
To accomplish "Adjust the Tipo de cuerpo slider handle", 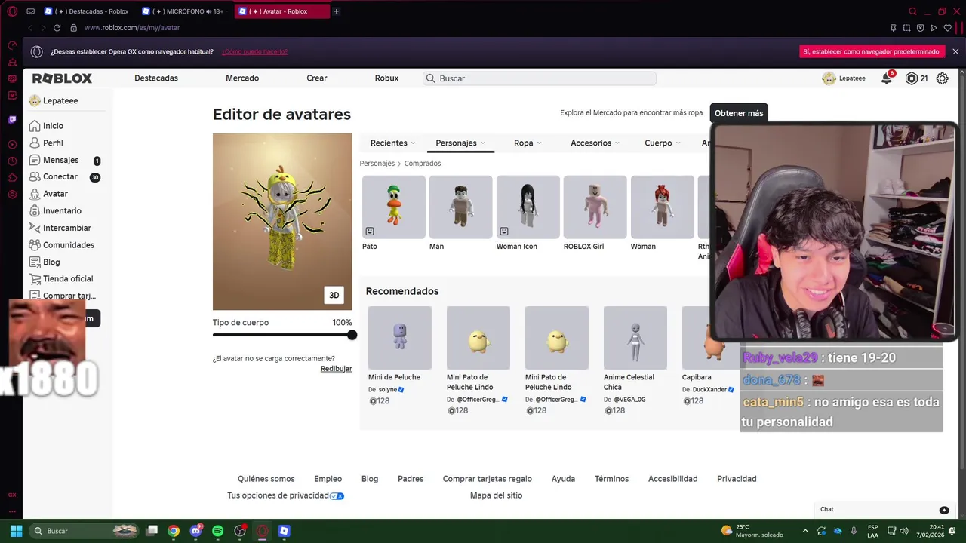I will 352,335.
